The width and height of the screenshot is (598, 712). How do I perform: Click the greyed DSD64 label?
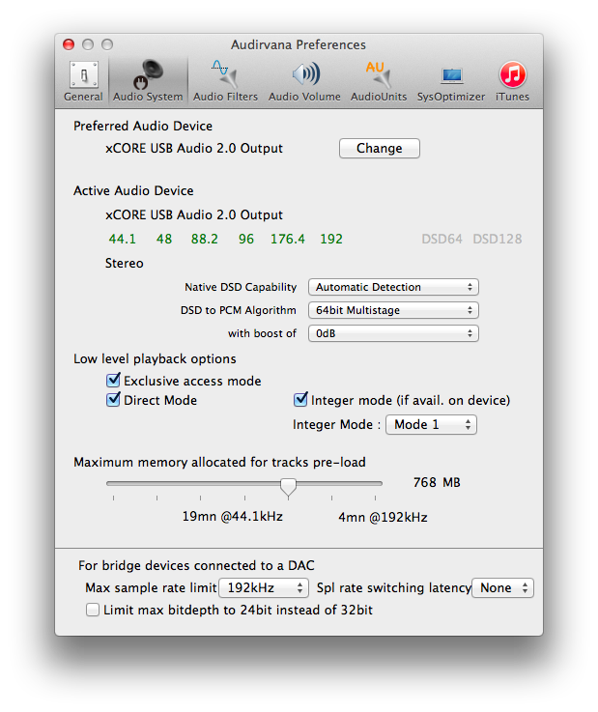(441, 239)
